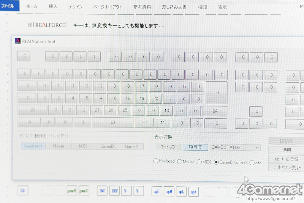
Task: Click the 接続中 button
Action: pos(286,141)
